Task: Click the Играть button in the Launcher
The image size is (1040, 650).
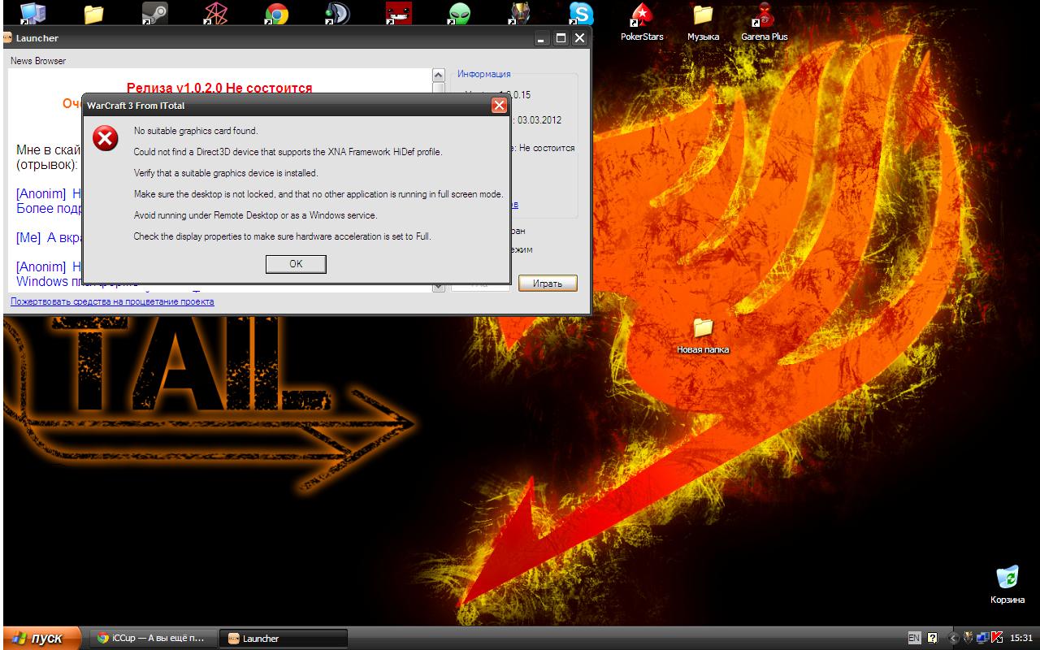Action: [x=548, y=284]
